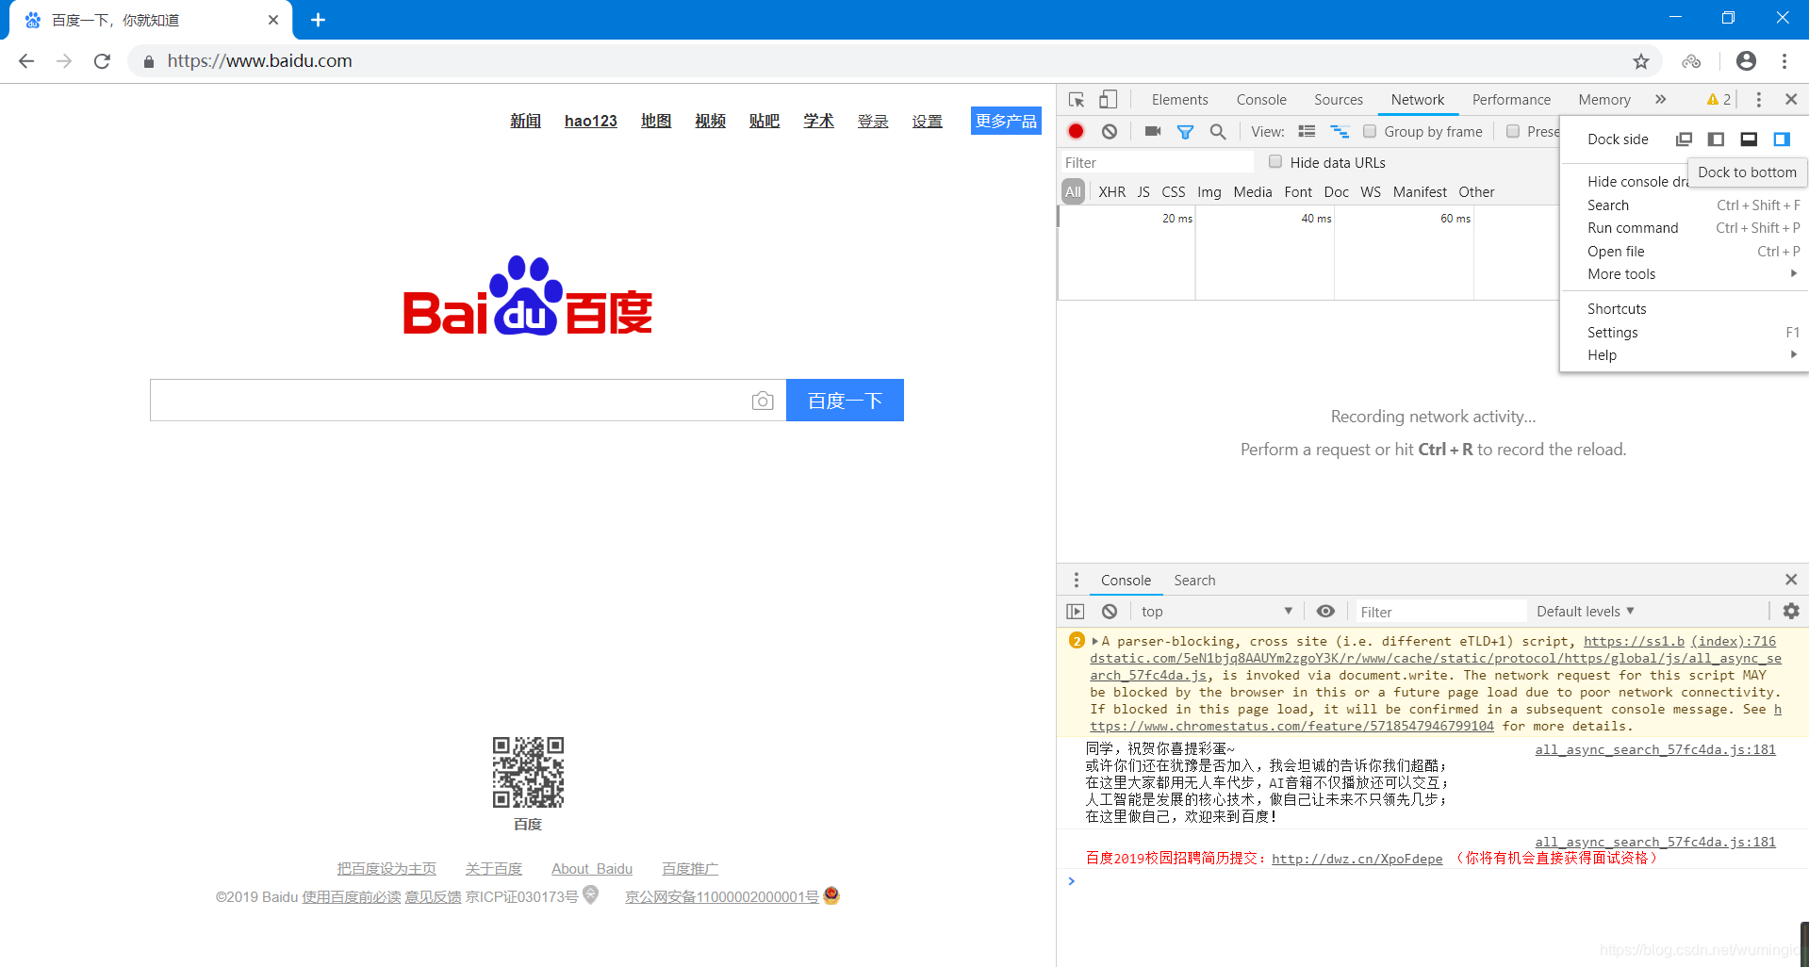The image size is (1809, 967).
Task: Switch to the Sources tab
Action: click(1339, 100)
